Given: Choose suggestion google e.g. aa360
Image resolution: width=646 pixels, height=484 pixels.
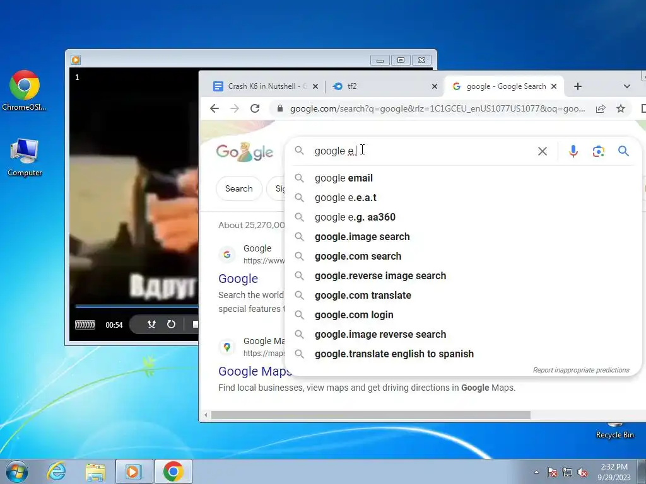Looking at the screenshot, I should click(463, 217).
